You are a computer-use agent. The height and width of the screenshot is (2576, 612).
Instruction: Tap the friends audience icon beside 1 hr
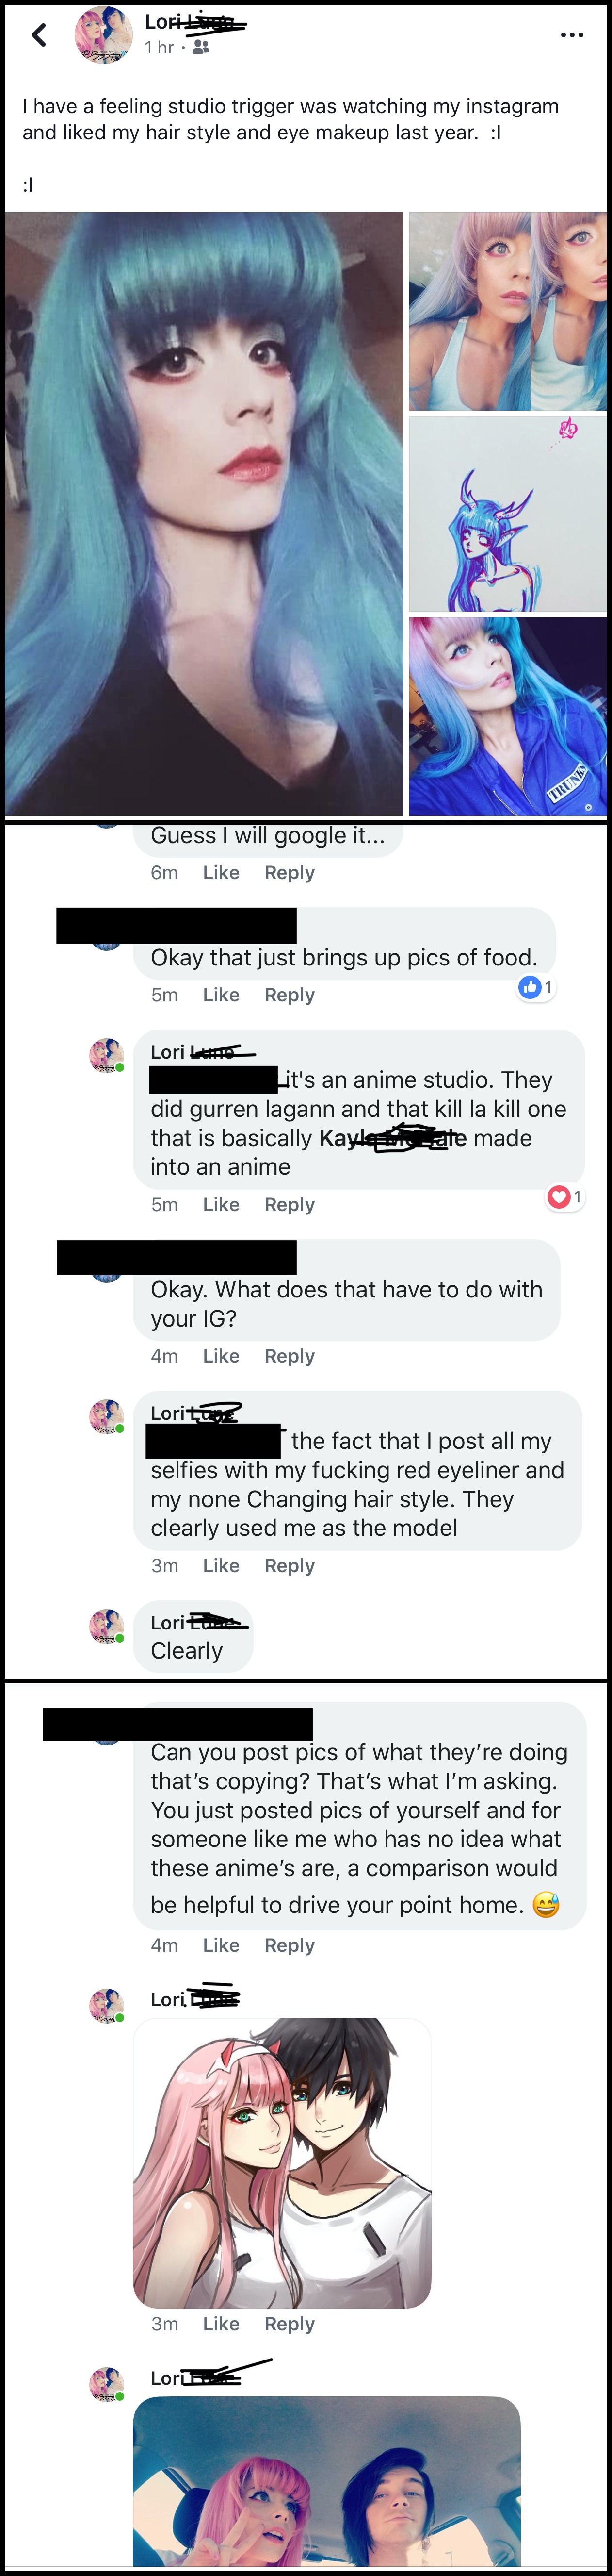(201, 47)
